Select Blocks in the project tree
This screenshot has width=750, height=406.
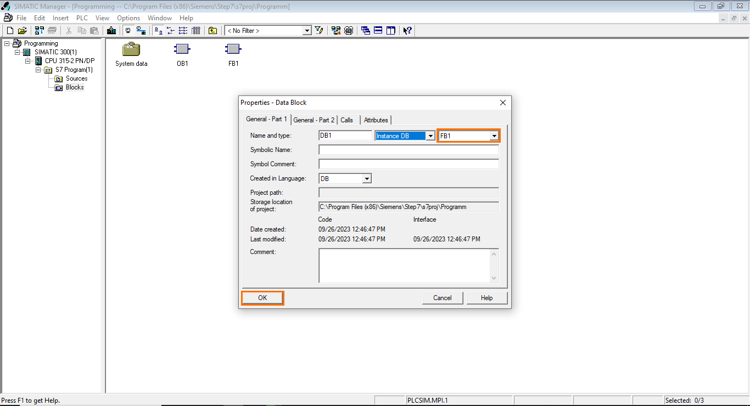pos(75,87)
